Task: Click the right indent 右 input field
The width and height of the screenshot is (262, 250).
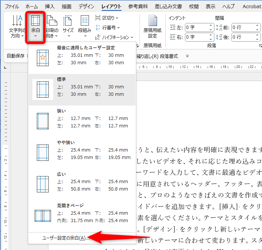Action: tap(196, 37)
